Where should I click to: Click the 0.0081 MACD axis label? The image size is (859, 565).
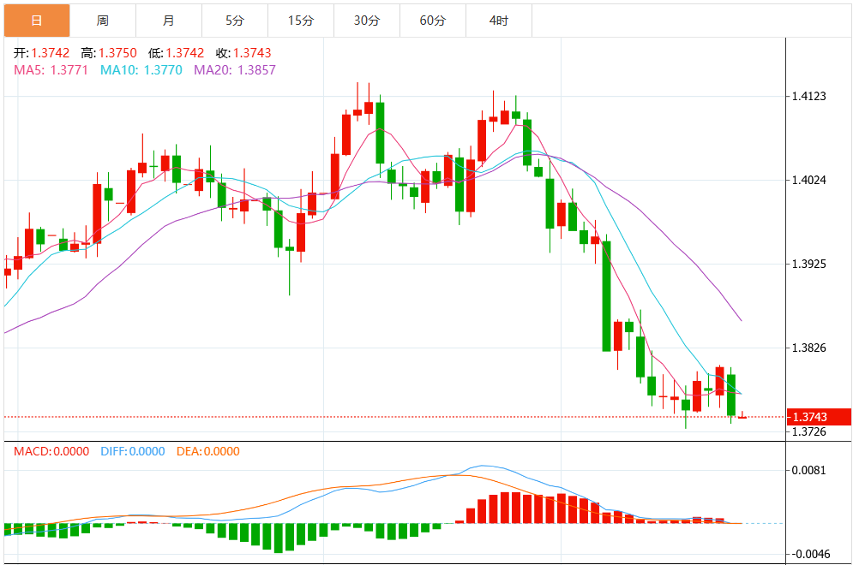(809, 470)
